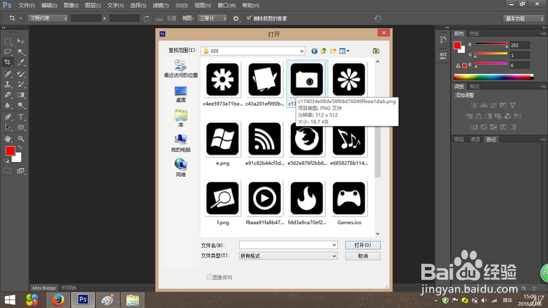Select the Gradient tool
Screen dimensions: 548x308
(x=21, y=95)
